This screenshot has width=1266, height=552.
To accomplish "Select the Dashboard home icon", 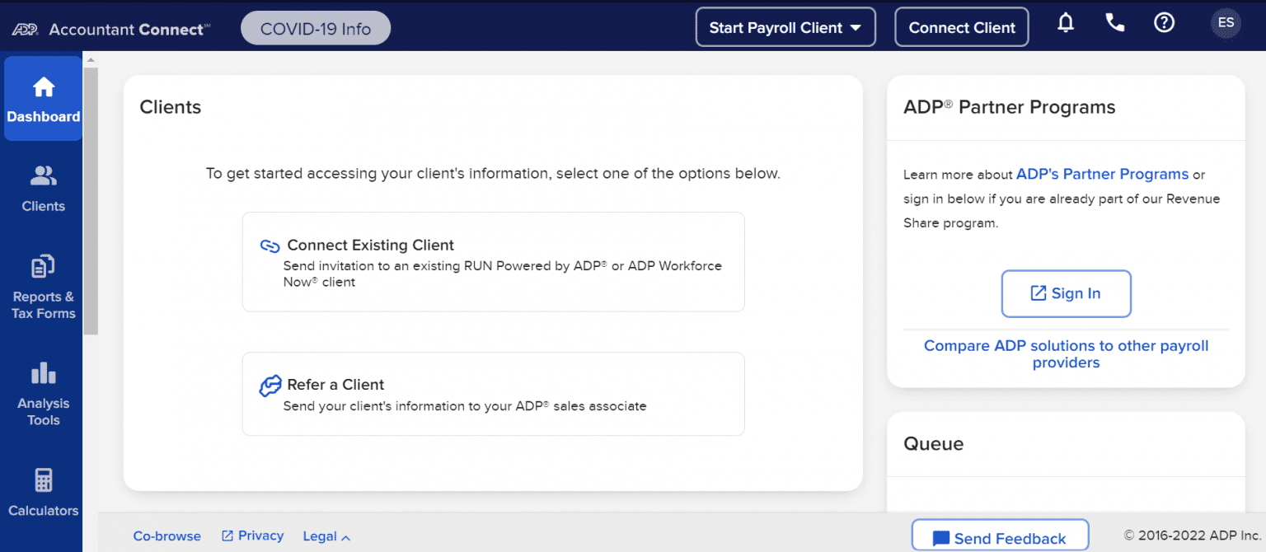I will [x=42, y=86].
